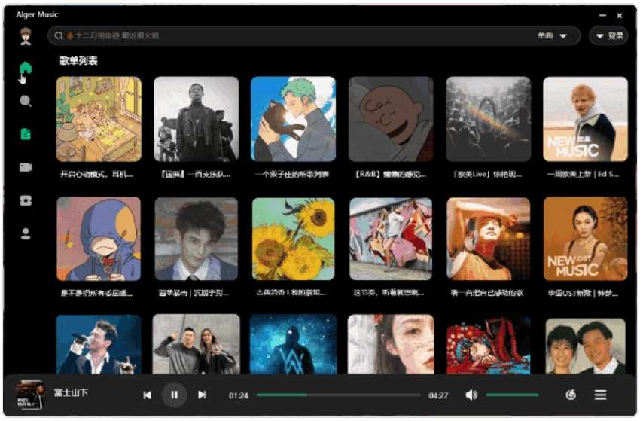The height and width of the screenshot is (421, 643).
Task: Open the woman face close-up playlist
Action: [x=391, y=344]
